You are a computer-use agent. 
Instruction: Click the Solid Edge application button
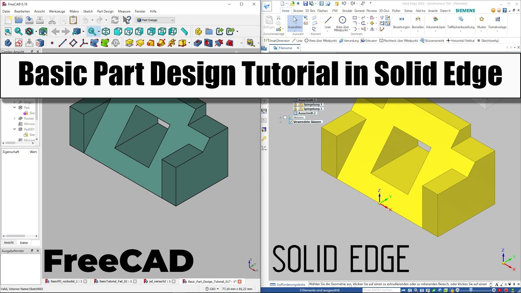click(267, 6)
